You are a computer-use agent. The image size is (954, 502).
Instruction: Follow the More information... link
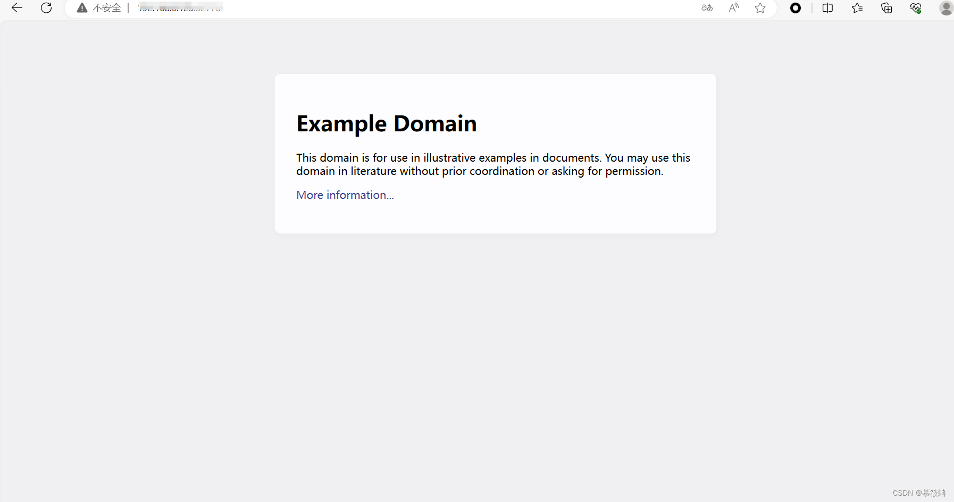click(x=345, y=195)
